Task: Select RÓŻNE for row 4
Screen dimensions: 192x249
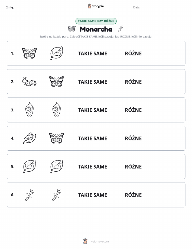Action: (133, 138)
